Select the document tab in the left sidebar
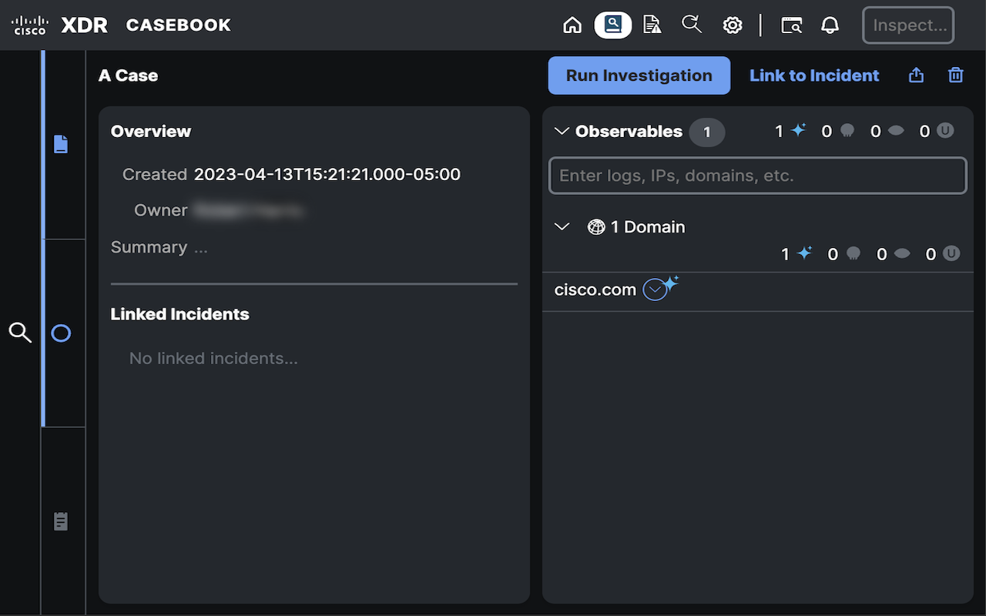 click(x=61, y=144)
